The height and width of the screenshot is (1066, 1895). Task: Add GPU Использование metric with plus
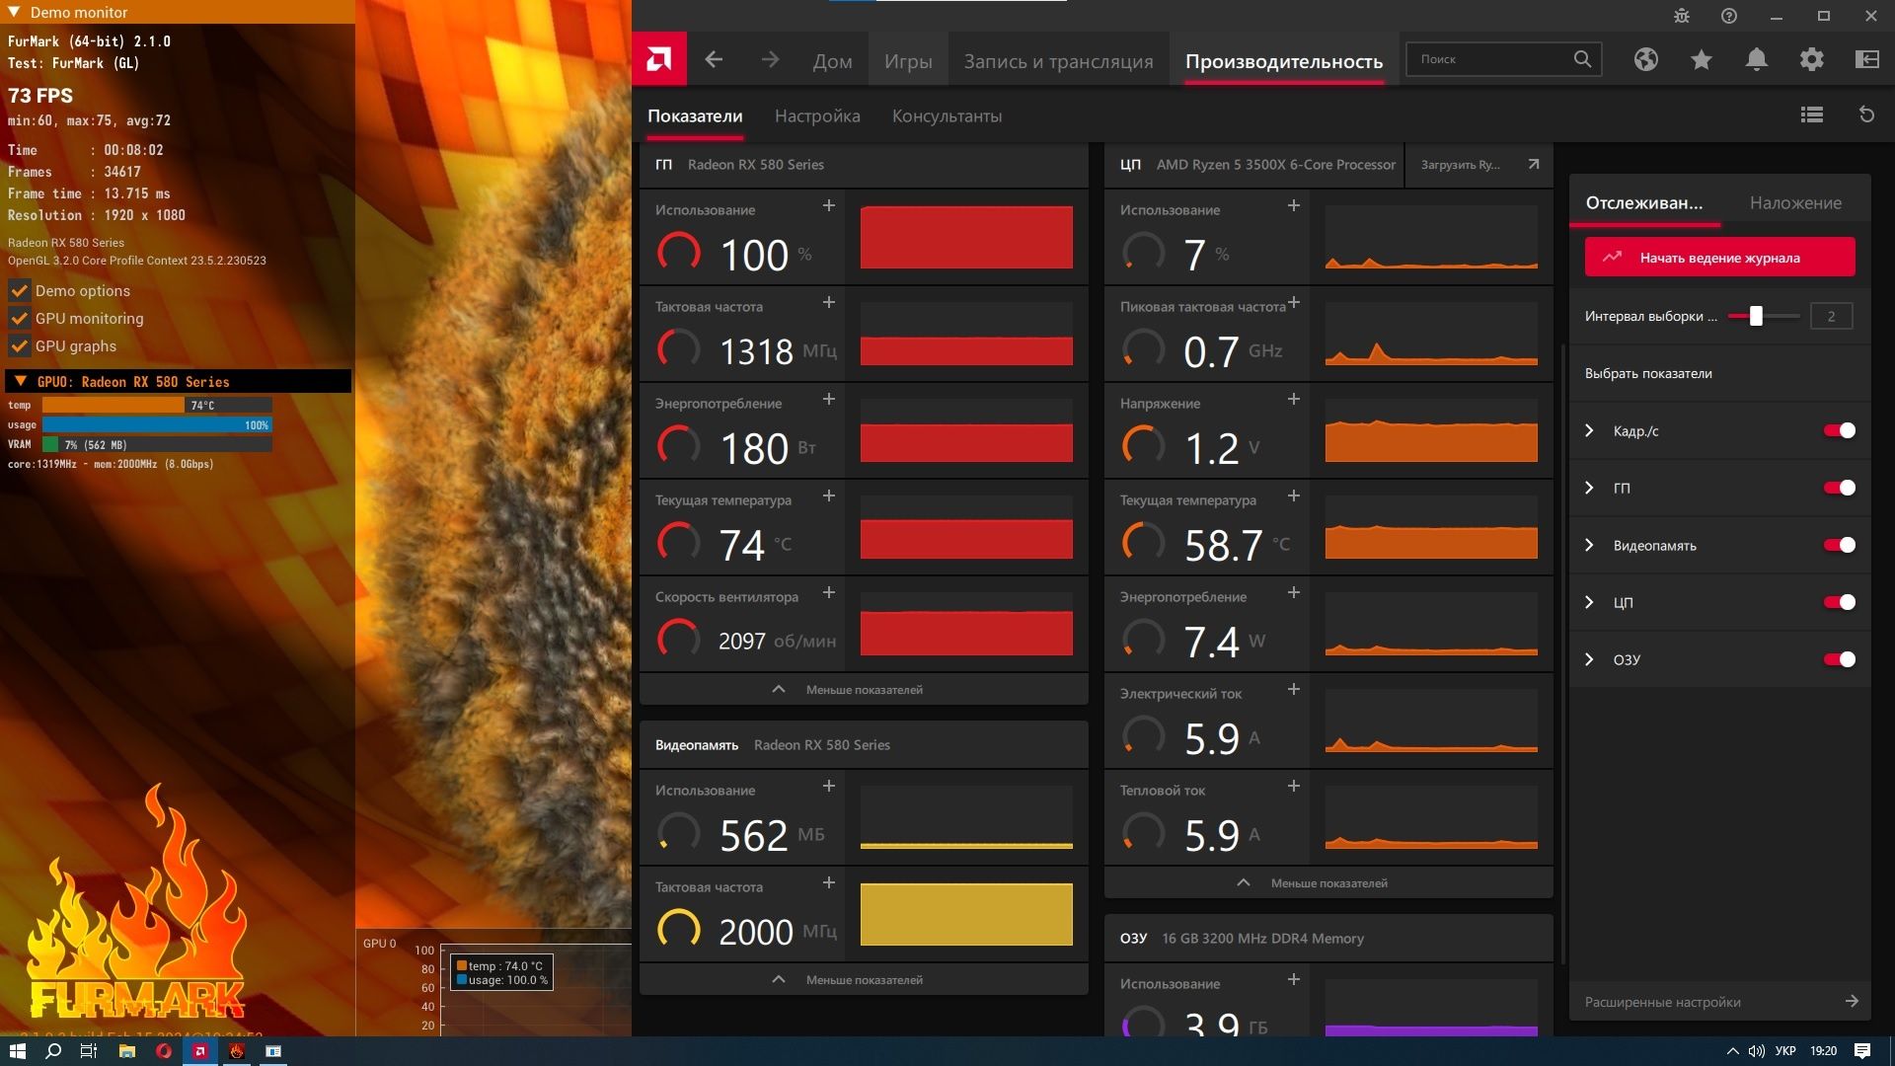[x=829, y=205]
